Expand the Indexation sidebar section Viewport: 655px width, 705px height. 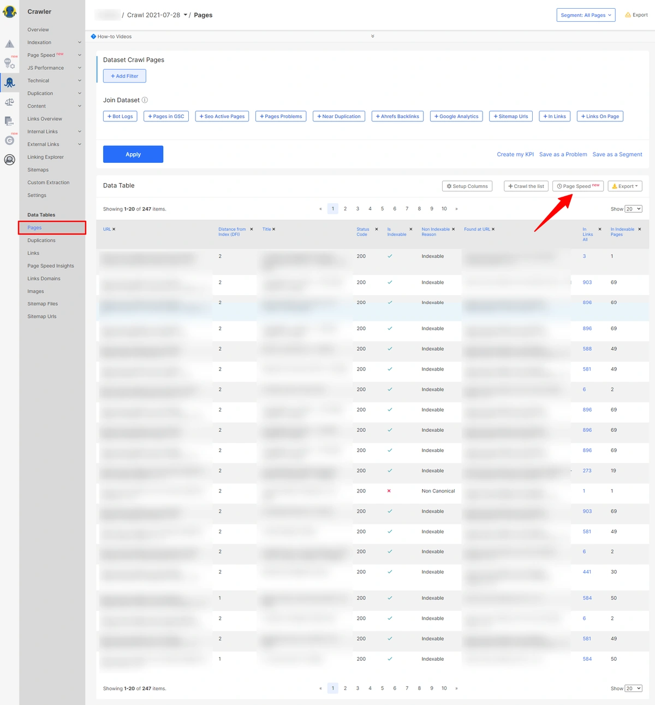click(x=53, y=43)
